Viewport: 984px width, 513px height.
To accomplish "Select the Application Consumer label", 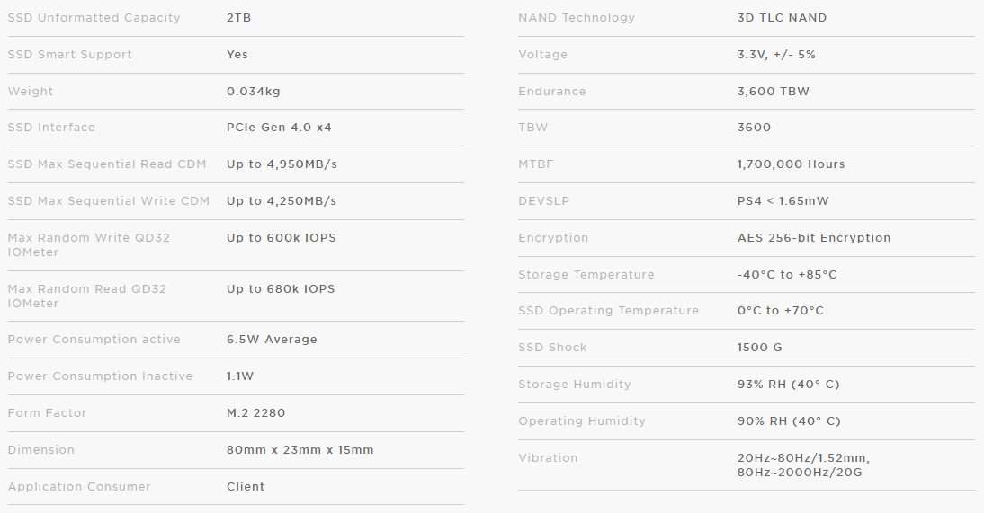I will (79, 487).
